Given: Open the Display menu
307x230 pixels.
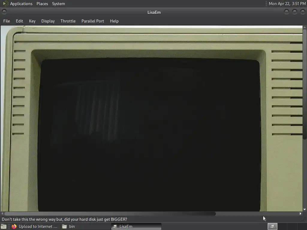Looking at the screenshot, I should [48, 21].
